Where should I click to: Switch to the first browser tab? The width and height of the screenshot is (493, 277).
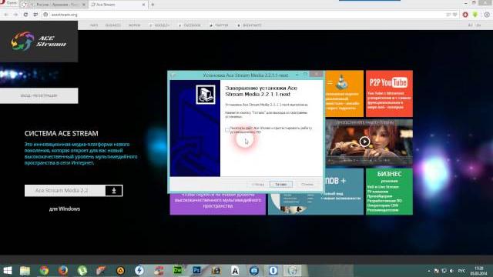coord(54,5)
